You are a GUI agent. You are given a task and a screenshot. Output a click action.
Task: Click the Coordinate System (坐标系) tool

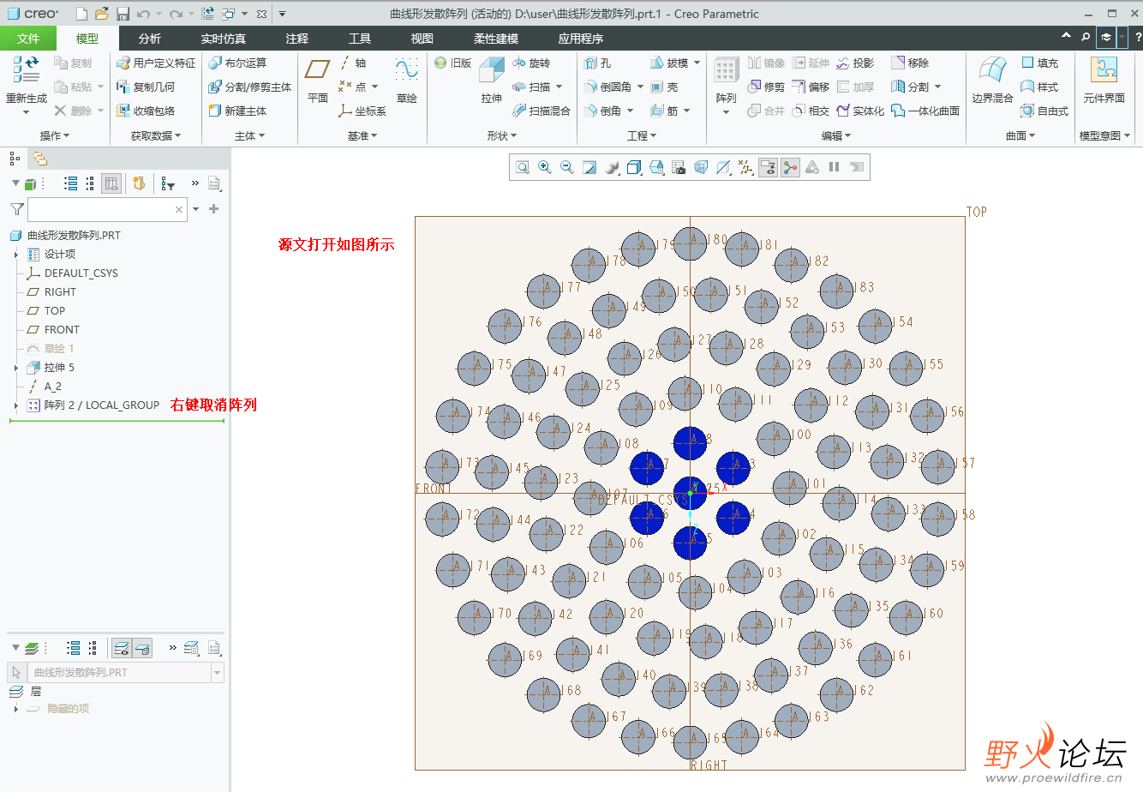(362, 111)
